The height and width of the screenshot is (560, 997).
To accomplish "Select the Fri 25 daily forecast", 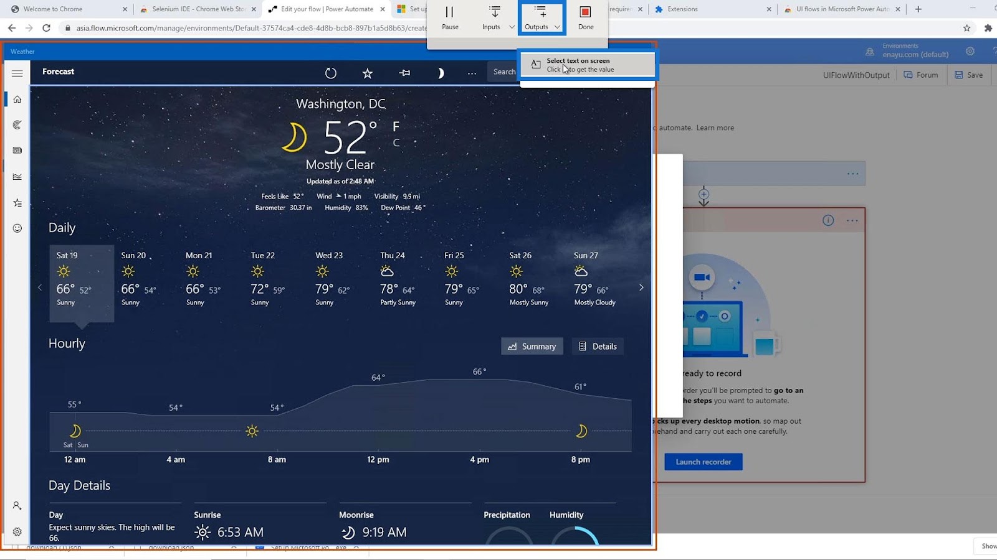I will (470, 283).
